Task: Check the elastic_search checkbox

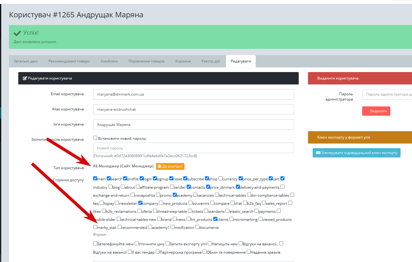Action: point(228,211)
